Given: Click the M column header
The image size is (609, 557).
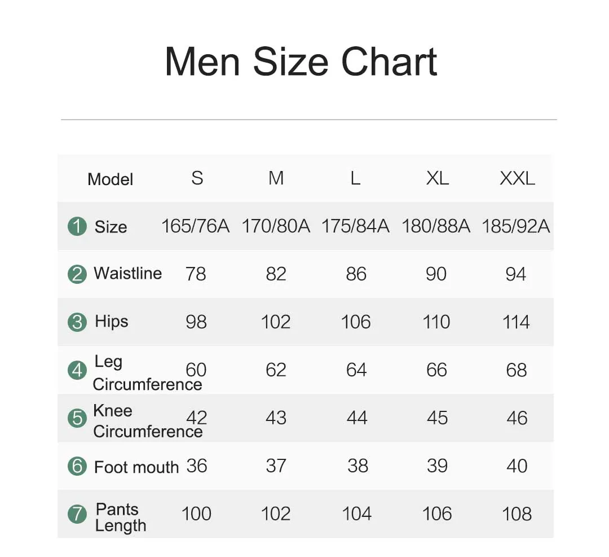Looking at the screenshot, I should pos(276,178).
